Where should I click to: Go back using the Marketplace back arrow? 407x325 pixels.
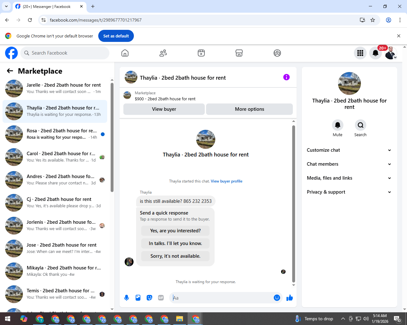coord(10,71)
